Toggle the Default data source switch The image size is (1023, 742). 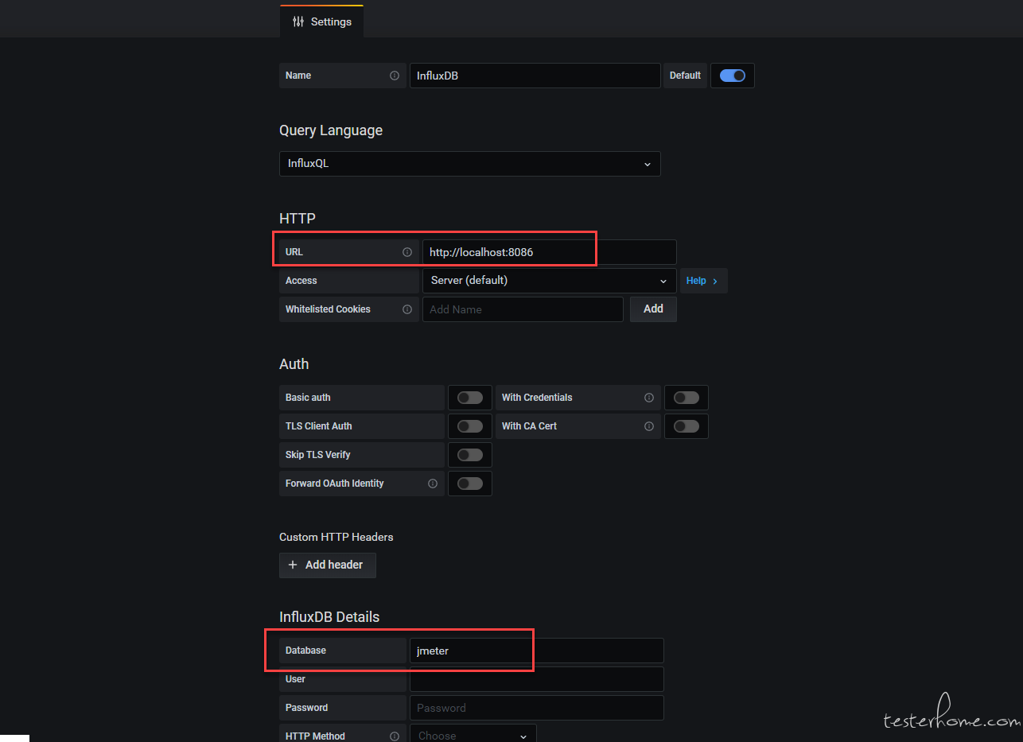(x=732, y=76)
